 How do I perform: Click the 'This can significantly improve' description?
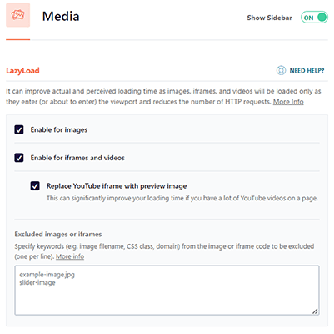pos(182,198)
